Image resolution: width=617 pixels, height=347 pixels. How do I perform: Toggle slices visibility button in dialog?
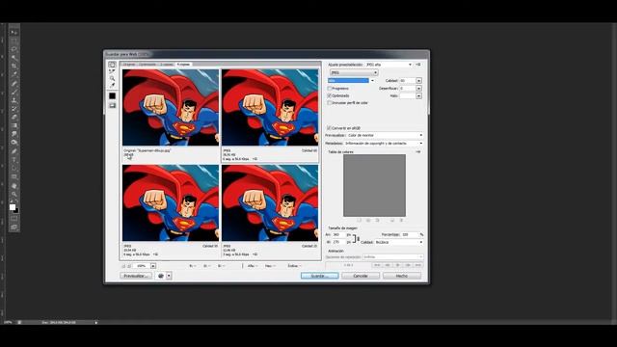112,105
